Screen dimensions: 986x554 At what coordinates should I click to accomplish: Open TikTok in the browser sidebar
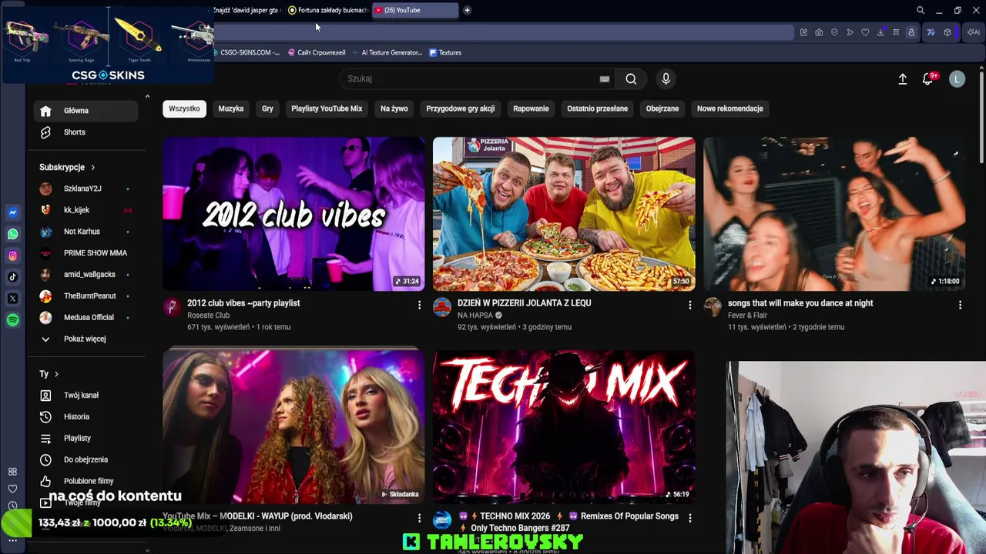tap(13, 277)
